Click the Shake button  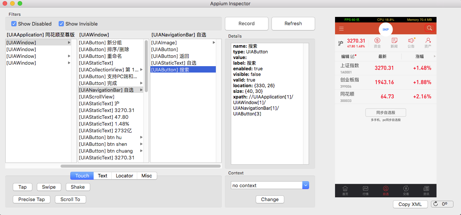[x=78, y=187]
